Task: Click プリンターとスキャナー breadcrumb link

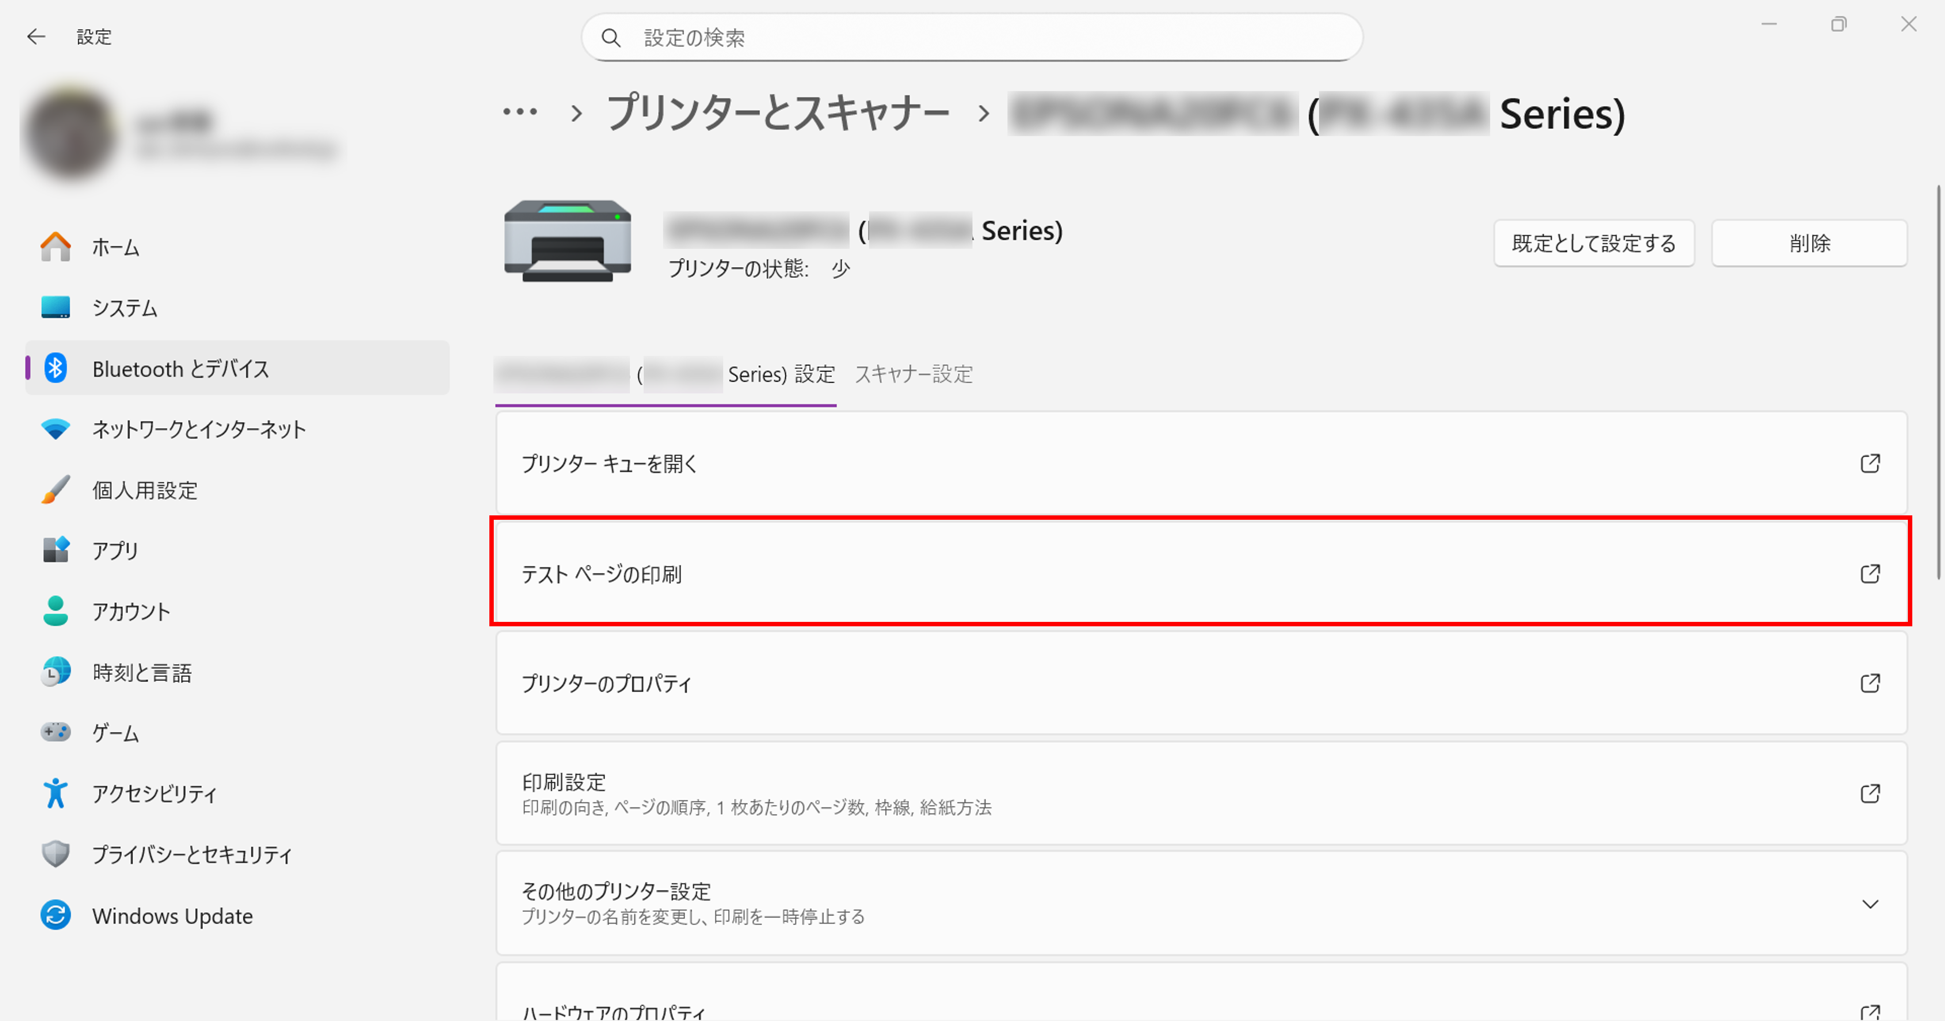Action: pos(778,113)
